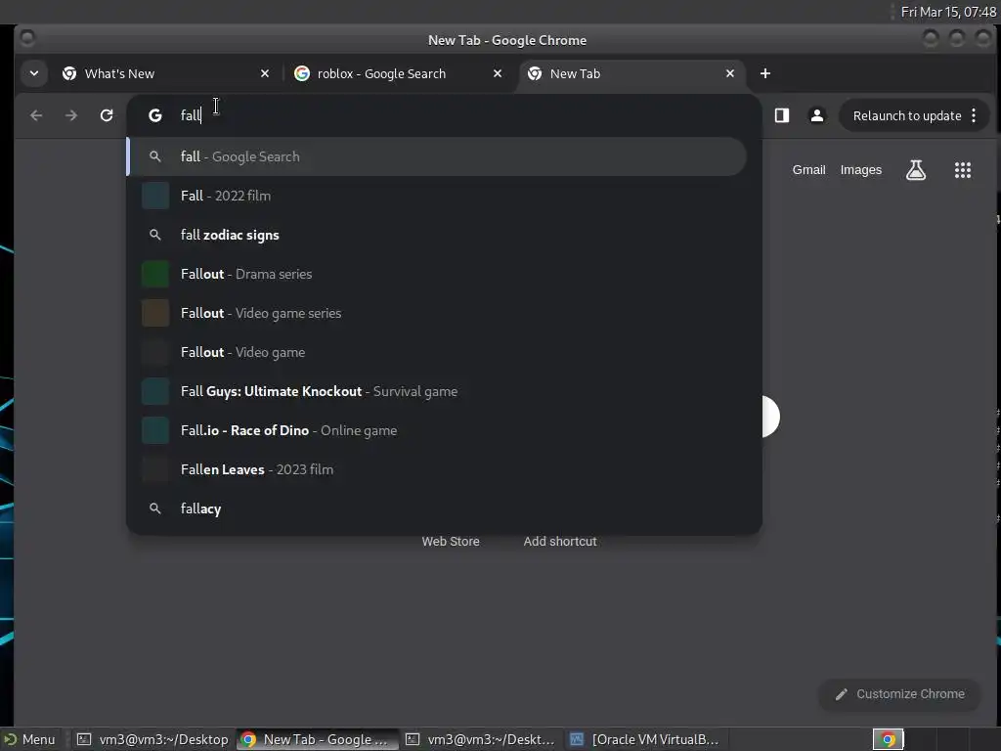Select 'Fallen Leaves - 2023 film' suggestion
Image resolution: width=1001 pixels, height=751 pixels.
point(437,469)
